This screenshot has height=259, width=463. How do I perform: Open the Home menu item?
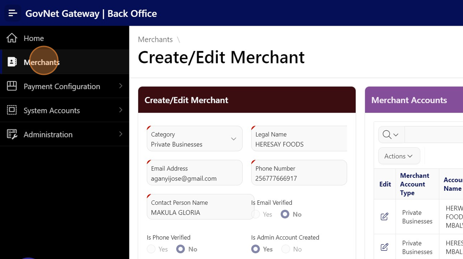pos(34,38)
